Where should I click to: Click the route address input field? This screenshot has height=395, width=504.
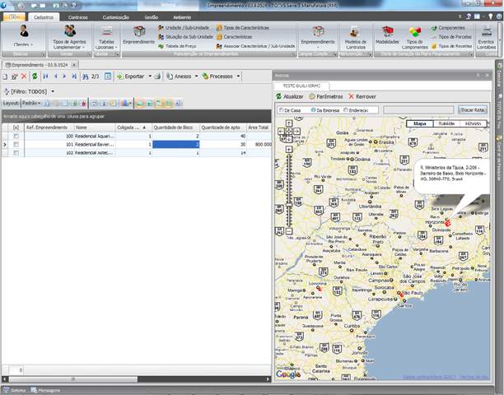click(x=418, y=109)
